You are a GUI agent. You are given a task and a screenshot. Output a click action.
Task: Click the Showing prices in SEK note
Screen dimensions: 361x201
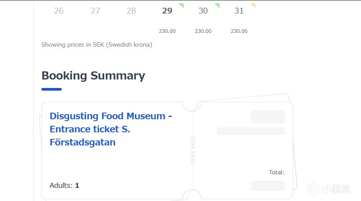pos(97,45)
